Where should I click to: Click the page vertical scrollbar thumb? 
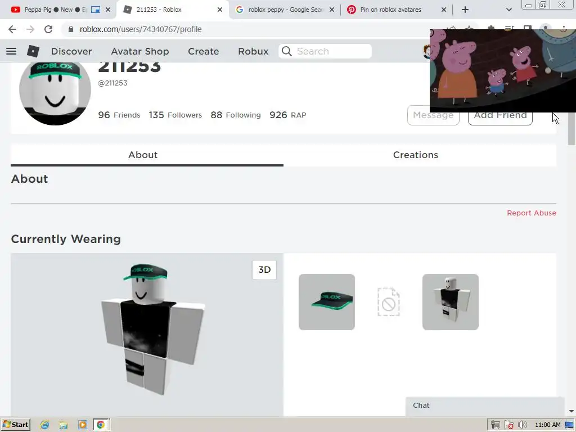571,129
